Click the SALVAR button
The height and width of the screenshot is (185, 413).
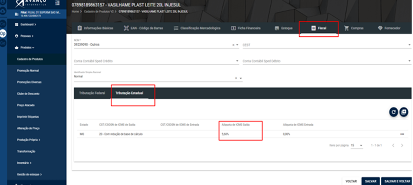coord(370,181)
